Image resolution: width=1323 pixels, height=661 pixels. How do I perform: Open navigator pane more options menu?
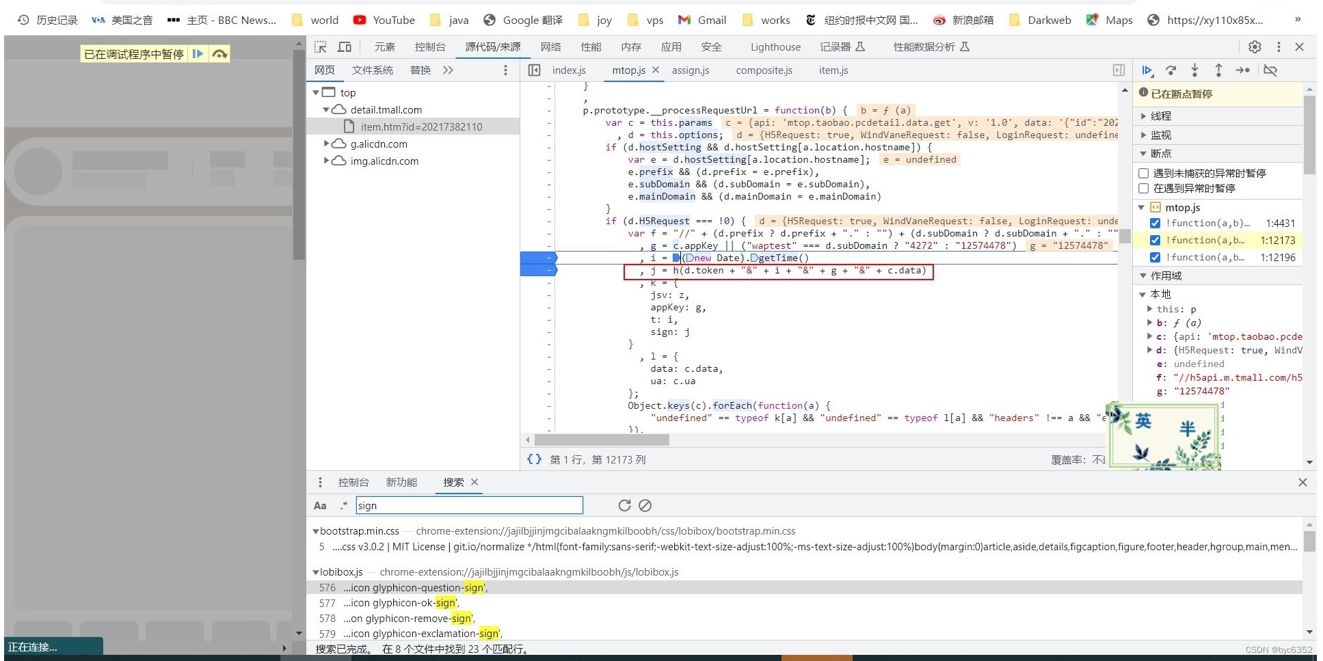[505, 70]
